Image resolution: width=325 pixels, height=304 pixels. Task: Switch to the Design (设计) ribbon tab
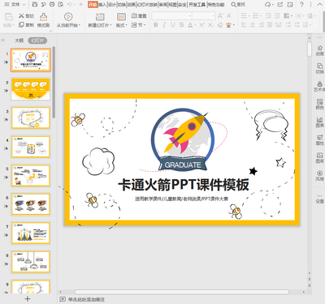(x=112, y=5)
